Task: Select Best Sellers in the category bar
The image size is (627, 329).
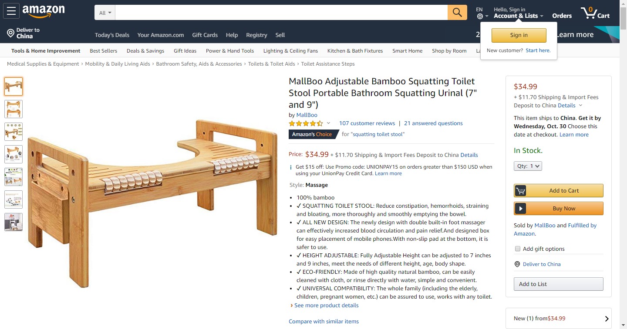Action: [103, 51]
